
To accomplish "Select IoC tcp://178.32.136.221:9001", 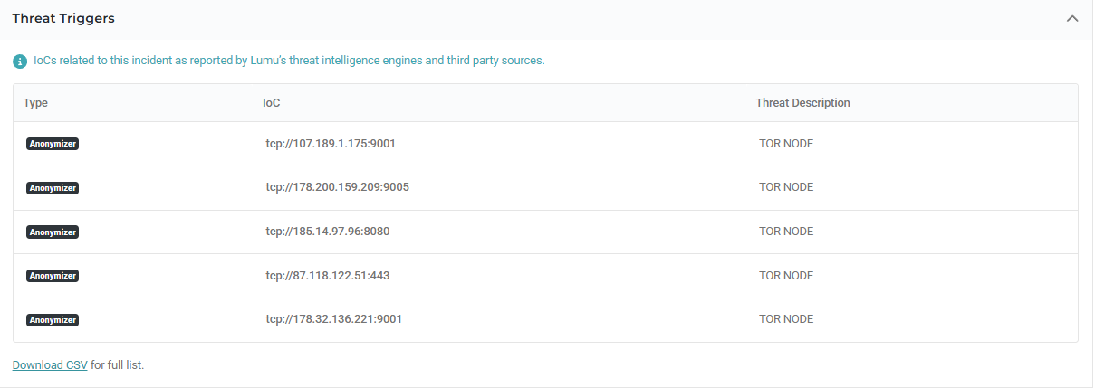I will click(333, 319).
